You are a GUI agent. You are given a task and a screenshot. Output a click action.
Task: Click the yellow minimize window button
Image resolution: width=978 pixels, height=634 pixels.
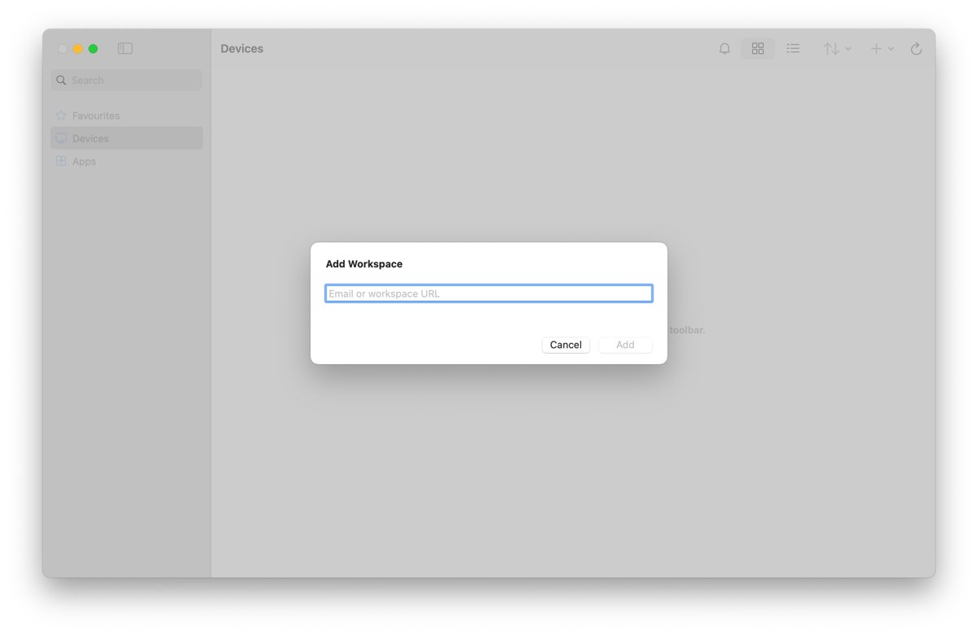[77, 49]
